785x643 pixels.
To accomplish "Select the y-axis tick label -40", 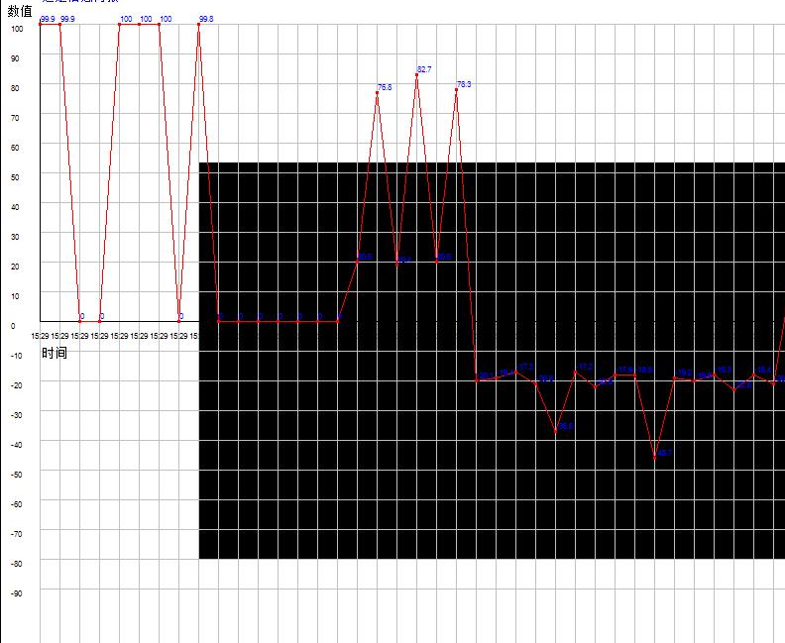I will [x=17, y=445].
